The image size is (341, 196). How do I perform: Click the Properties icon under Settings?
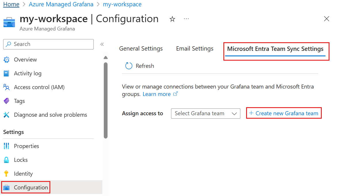tap(6, 146)
